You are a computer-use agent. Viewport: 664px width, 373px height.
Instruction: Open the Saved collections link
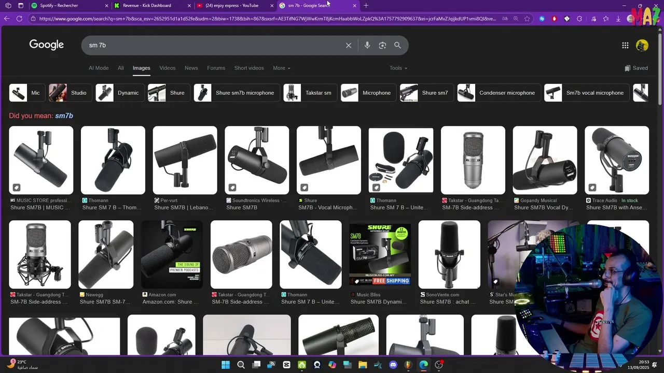click(637, 68)
